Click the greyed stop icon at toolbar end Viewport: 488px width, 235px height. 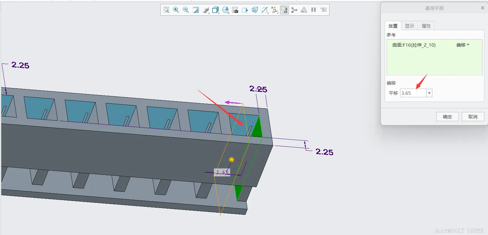click(x=323, y=10)
